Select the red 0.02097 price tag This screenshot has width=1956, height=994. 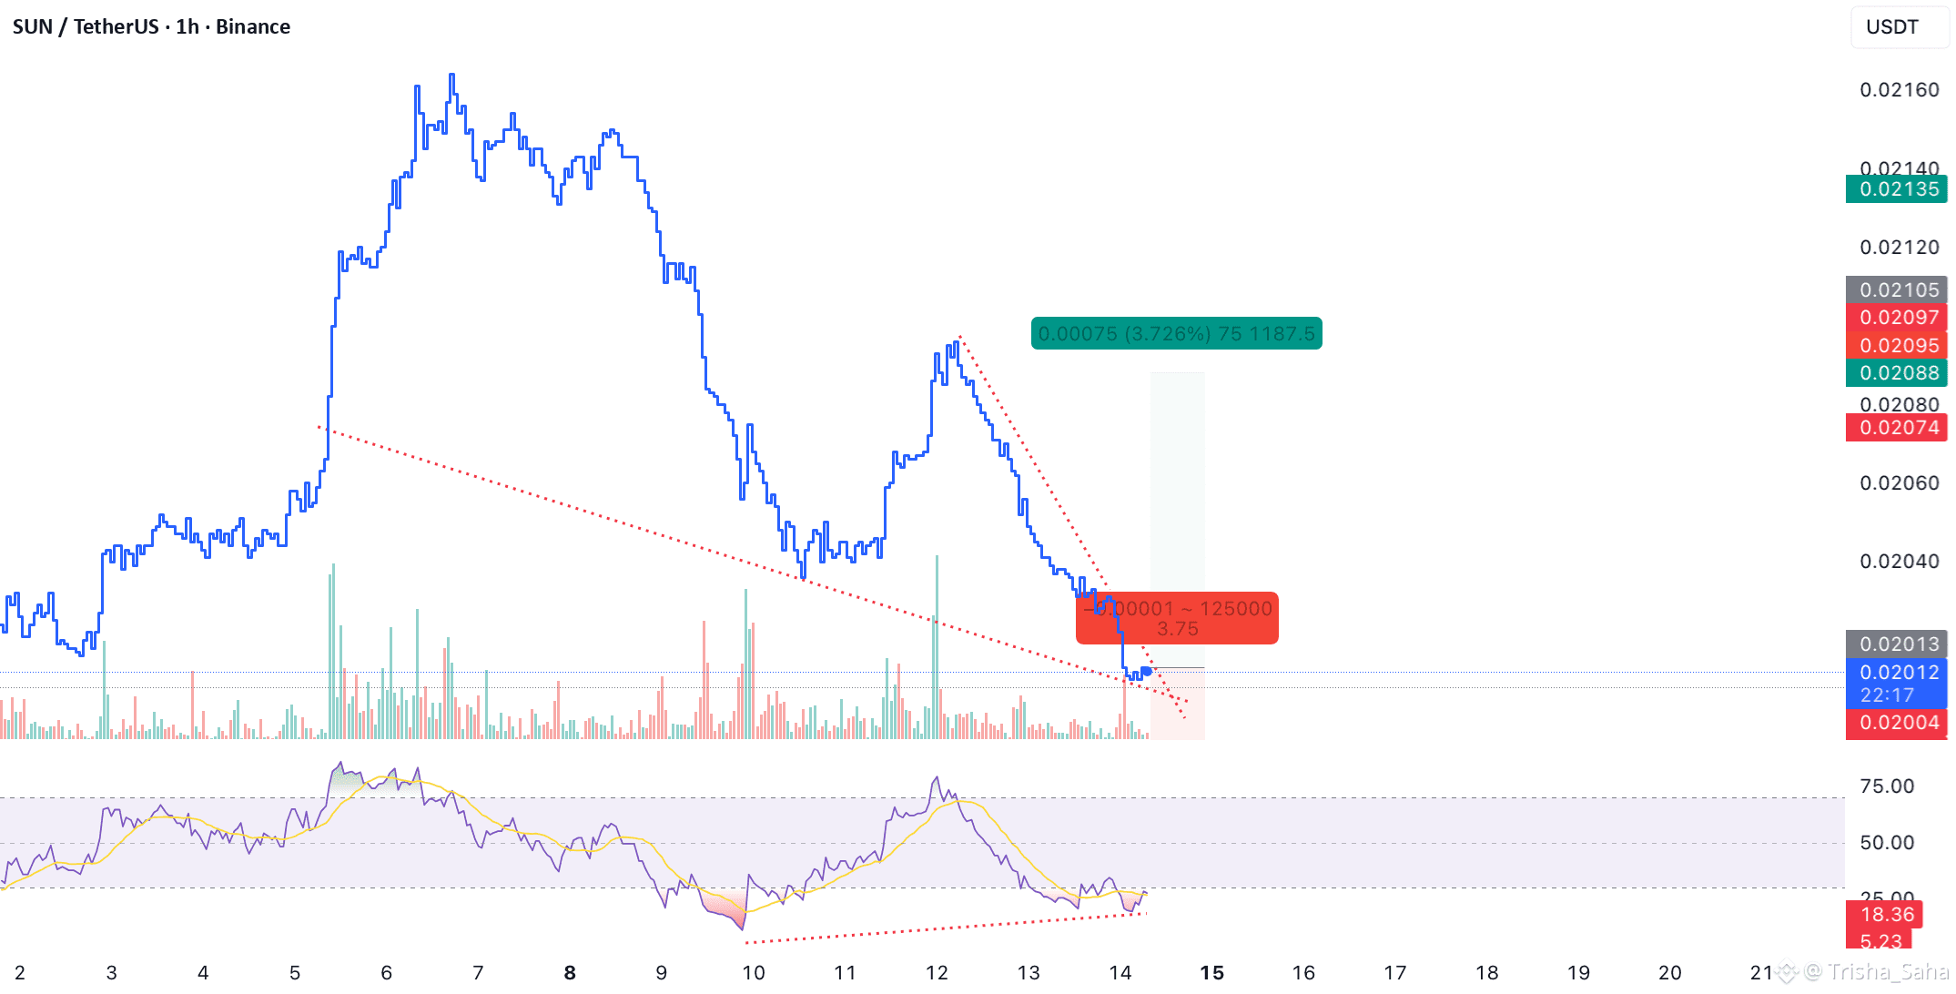1897,318
